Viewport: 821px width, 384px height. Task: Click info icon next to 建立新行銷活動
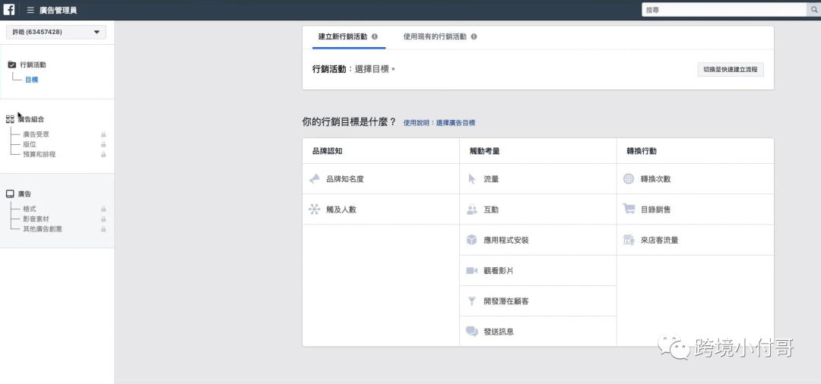(374, 37)
